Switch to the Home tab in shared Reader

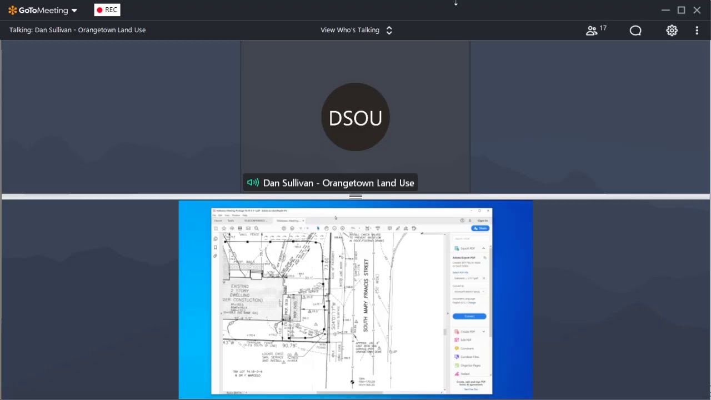(218, 221)
